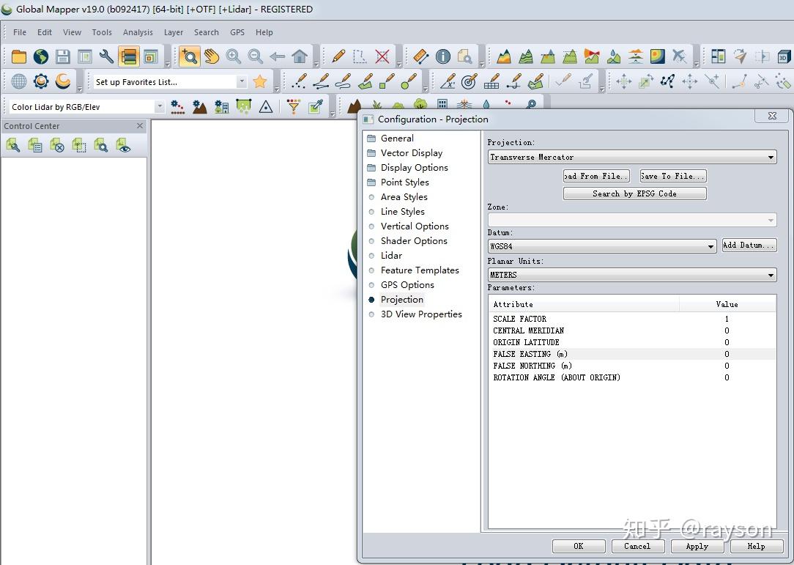The image size is (794, 565).
Task: Open the Datum dropdown showing WGS84
Action: [x=602, y=246]
